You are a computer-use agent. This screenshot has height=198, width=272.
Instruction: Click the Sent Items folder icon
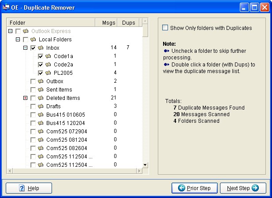click(x=41, y=89)
